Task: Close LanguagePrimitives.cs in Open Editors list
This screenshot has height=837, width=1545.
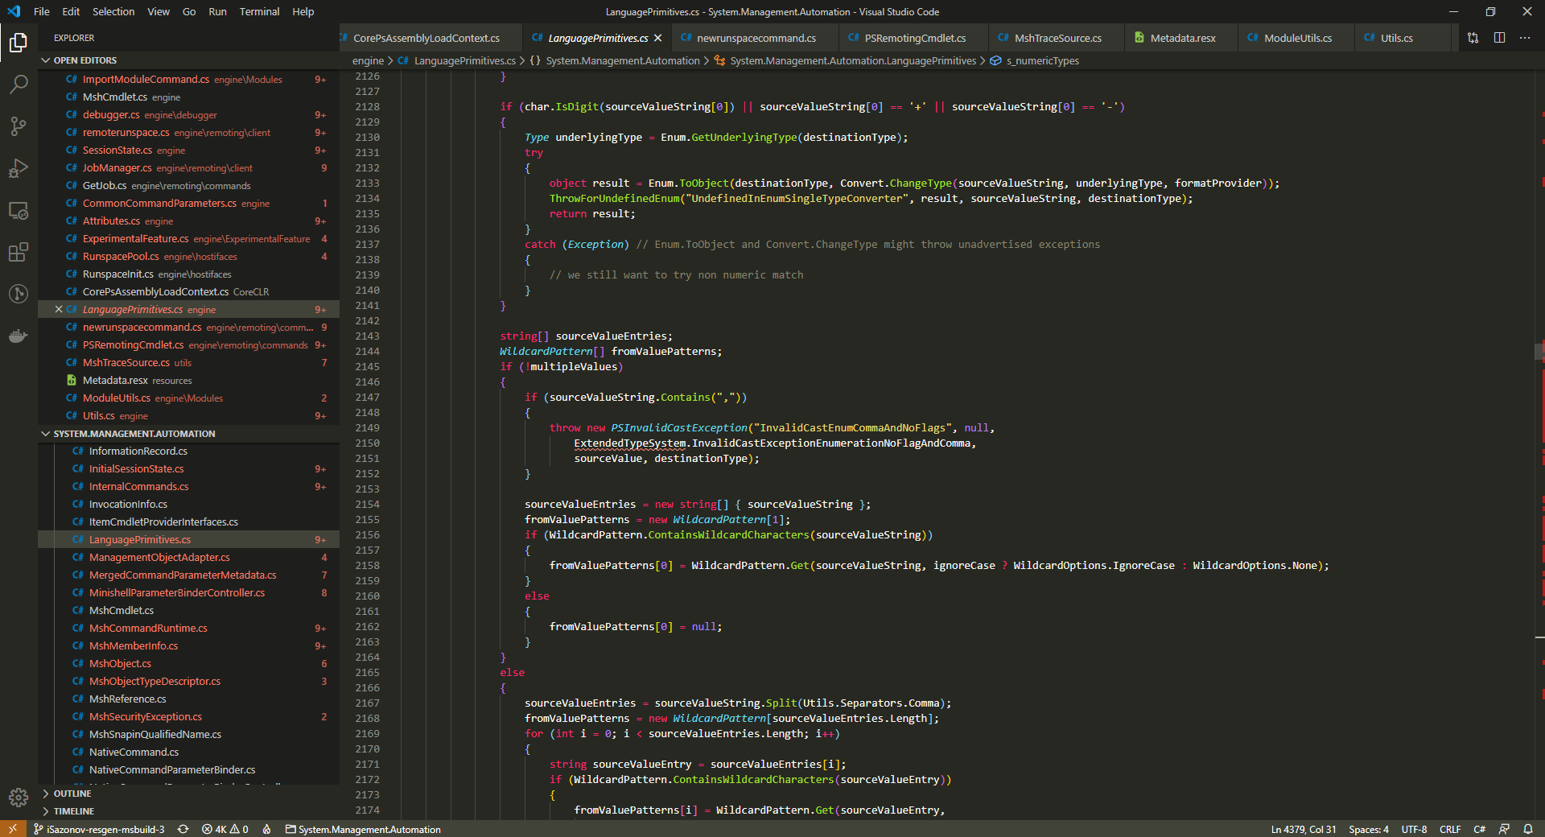Action: click(59, 309)
